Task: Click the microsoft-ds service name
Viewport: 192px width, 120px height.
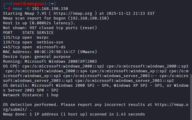Action: (x=50, y=47)
